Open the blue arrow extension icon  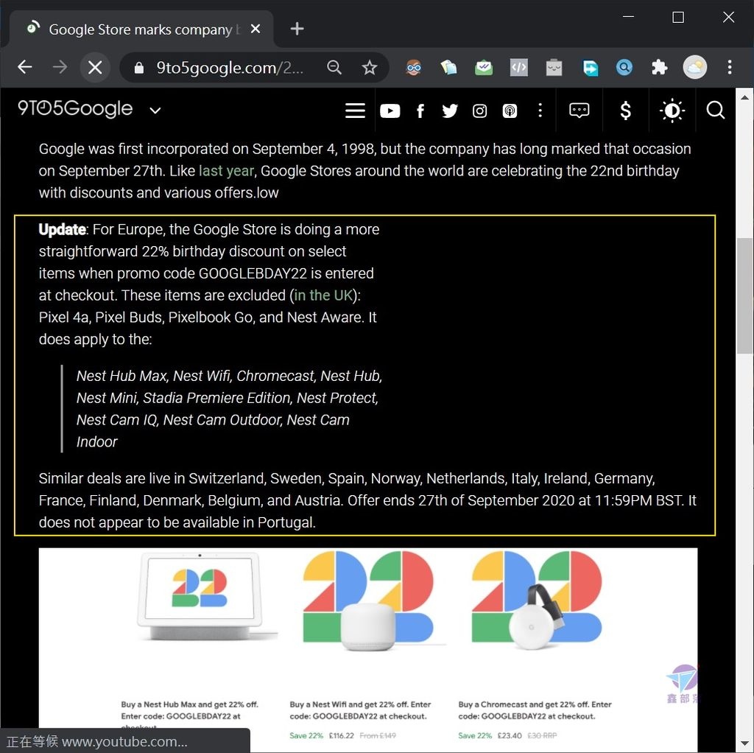coord(590,67)
